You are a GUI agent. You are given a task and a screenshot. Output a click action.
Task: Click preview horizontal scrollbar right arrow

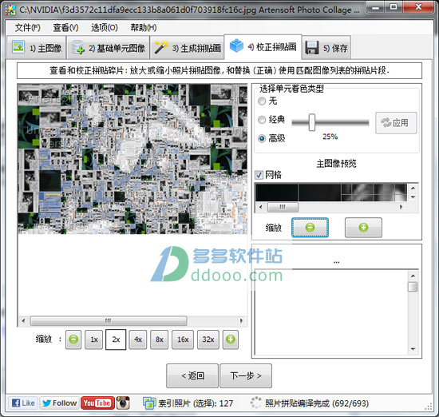(401, 207)
